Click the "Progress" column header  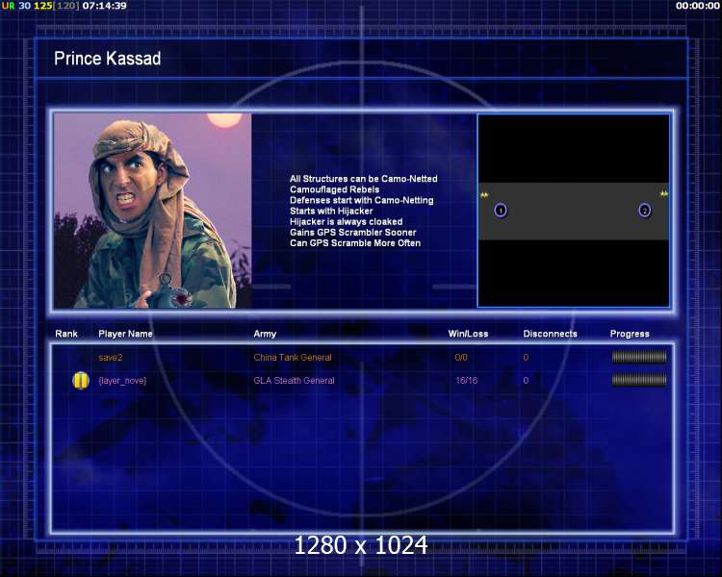[x=630, y=334]
